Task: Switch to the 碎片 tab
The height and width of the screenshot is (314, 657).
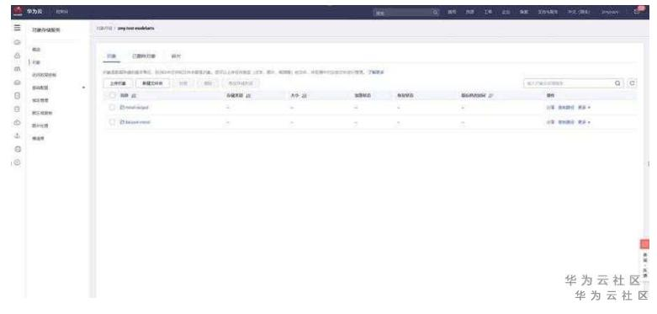Action: (176, 56)
